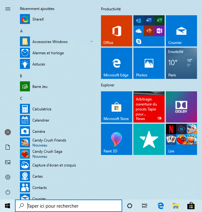The image size is (202, 212).
Task: Open Task View on the taskbar
Action: click(145, 206)
